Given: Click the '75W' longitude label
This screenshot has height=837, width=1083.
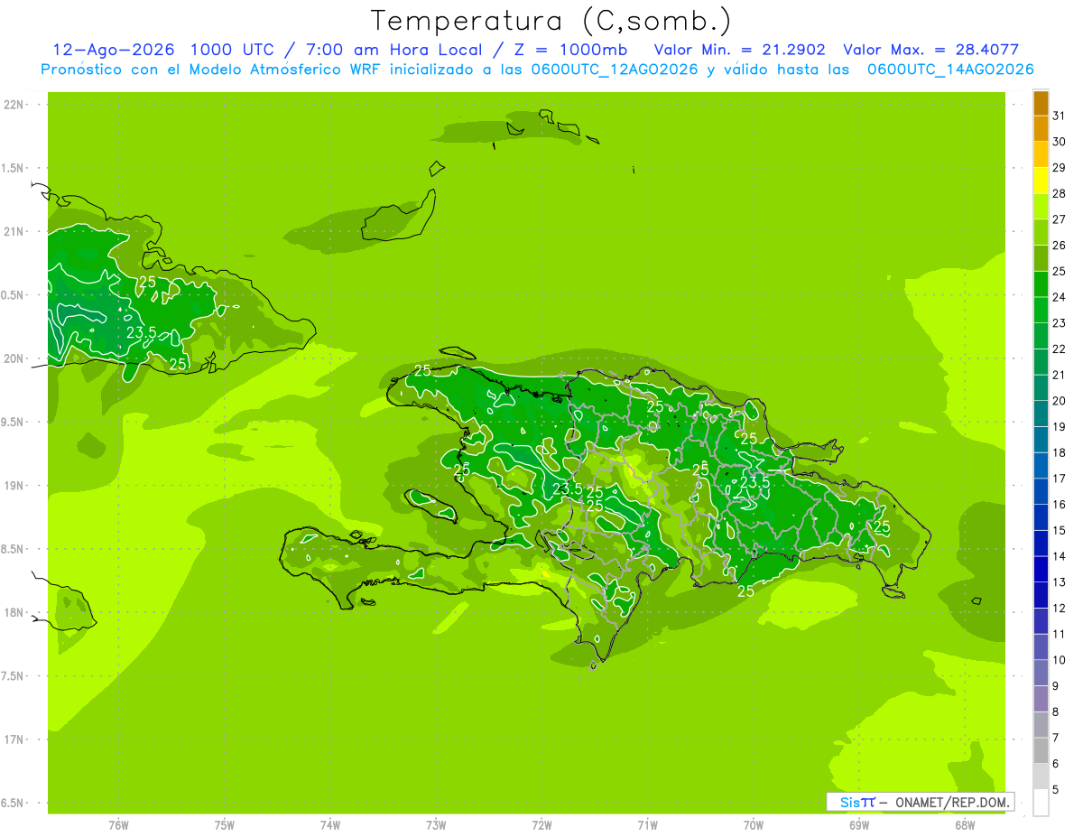Looking at the screenshot, I should [225, 825].
